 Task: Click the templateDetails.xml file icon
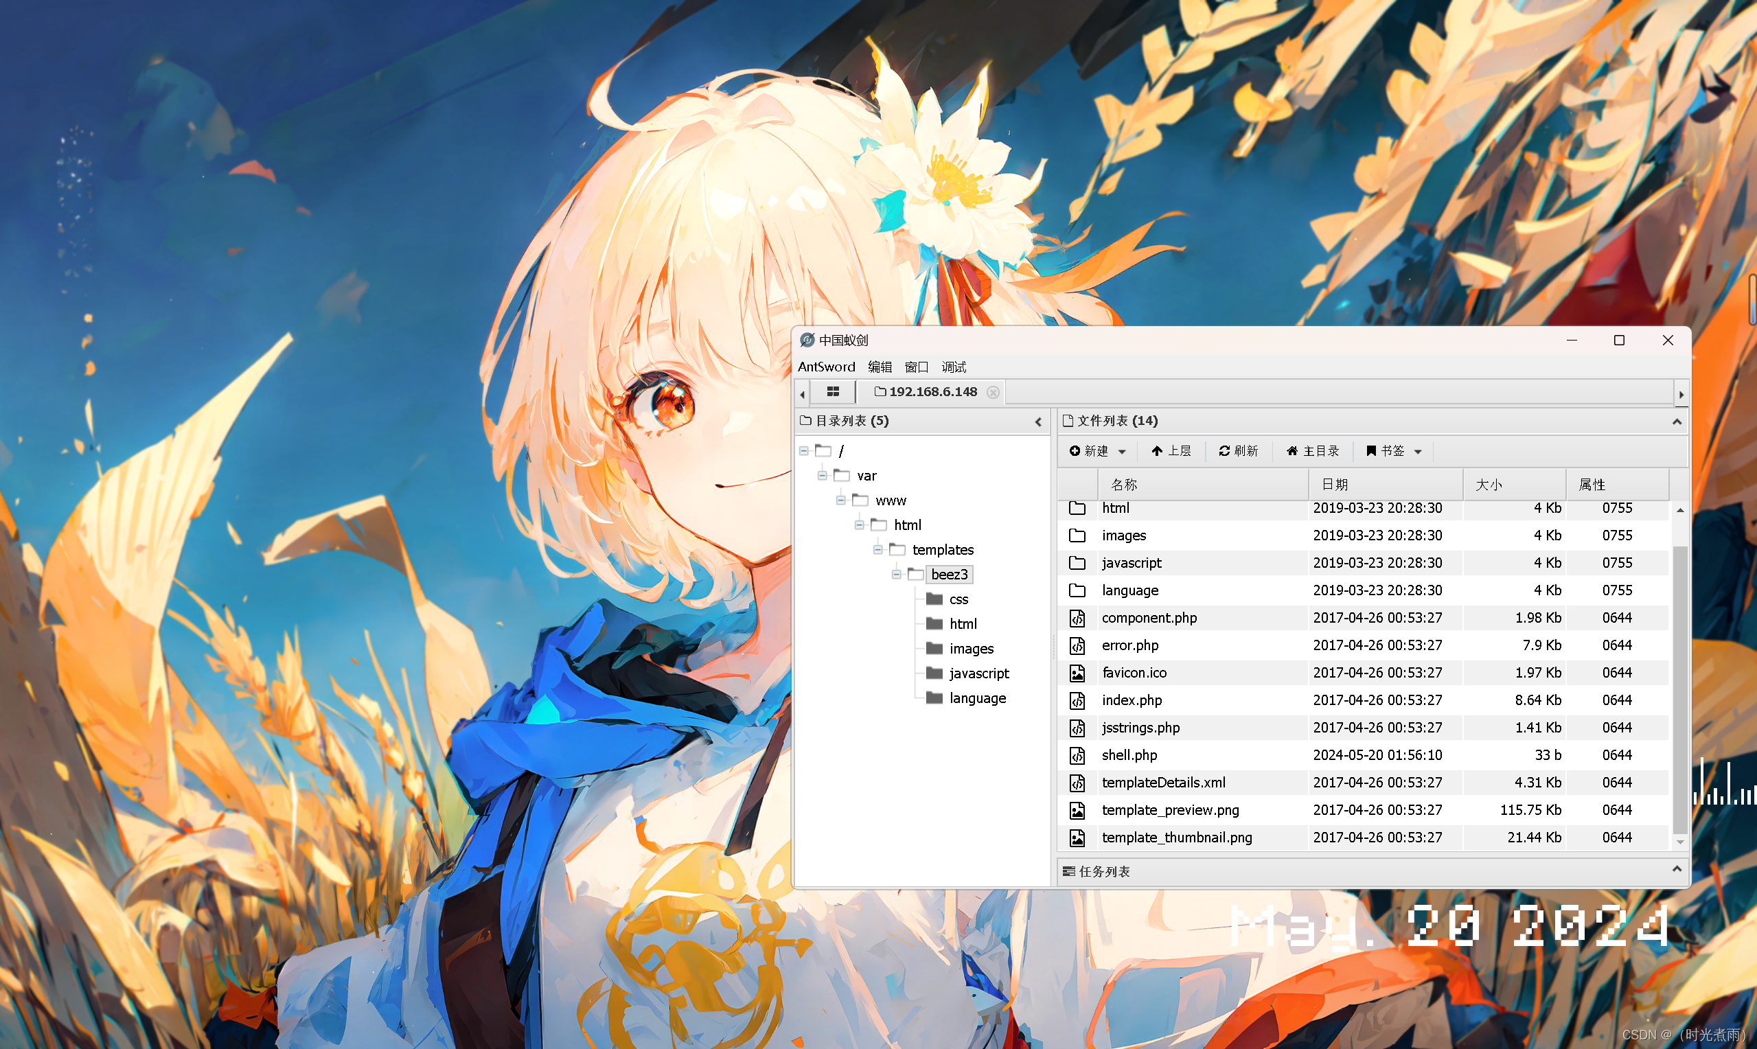[1077, 783]
